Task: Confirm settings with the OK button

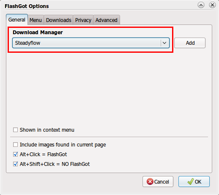Action: point(194,181)
